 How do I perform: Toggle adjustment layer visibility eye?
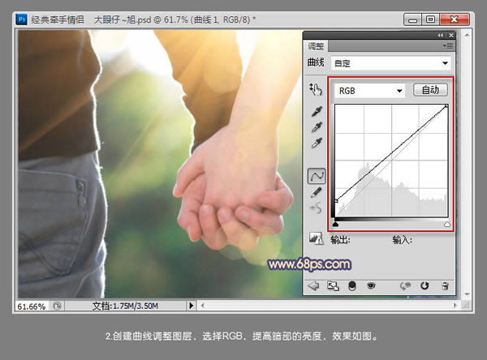click(x=371, y=285)
